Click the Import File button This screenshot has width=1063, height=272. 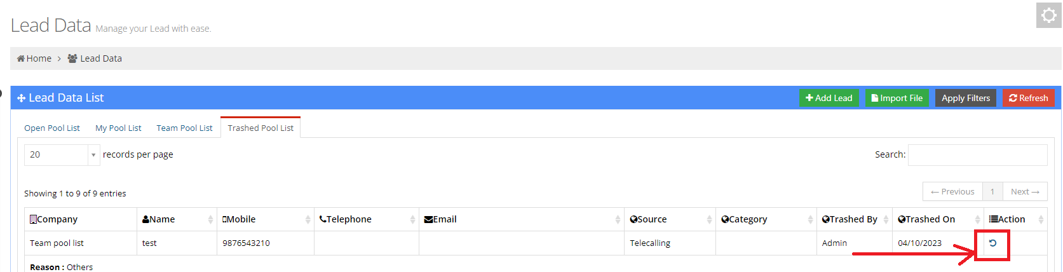897,98
